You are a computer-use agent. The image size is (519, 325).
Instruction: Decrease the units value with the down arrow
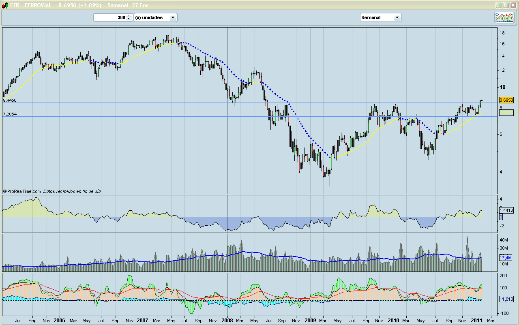pos(129,19)
